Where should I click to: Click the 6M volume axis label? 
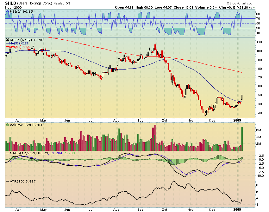[259, 130]
